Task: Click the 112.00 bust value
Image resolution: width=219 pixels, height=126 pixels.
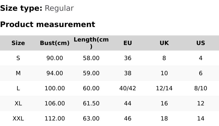Action: [55, 118]
